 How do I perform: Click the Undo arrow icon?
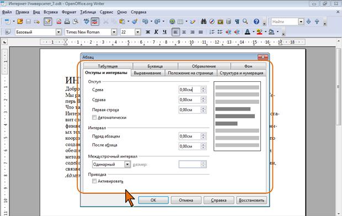point(145,22)
